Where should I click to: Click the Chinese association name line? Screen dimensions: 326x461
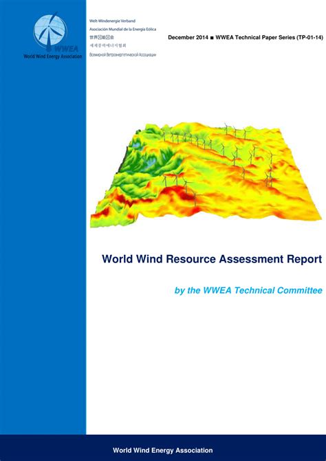[102, 38]
